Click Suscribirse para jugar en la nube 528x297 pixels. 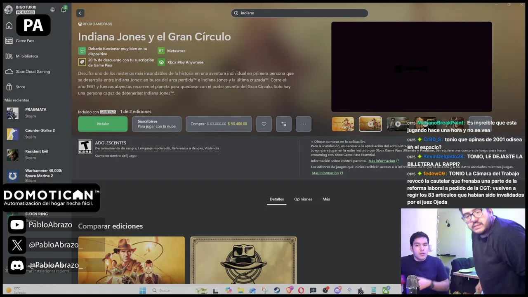point(157,124)
